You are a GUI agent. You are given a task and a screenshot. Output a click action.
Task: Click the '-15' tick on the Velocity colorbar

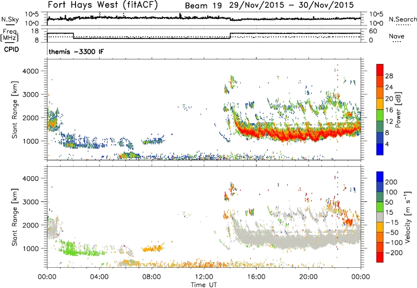pos(392,222)
